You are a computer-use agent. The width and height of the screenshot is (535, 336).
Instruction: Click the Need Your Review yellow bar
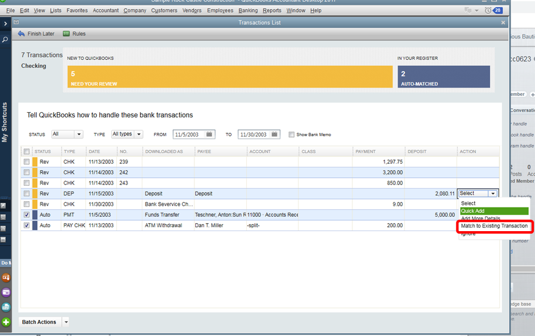230,77
